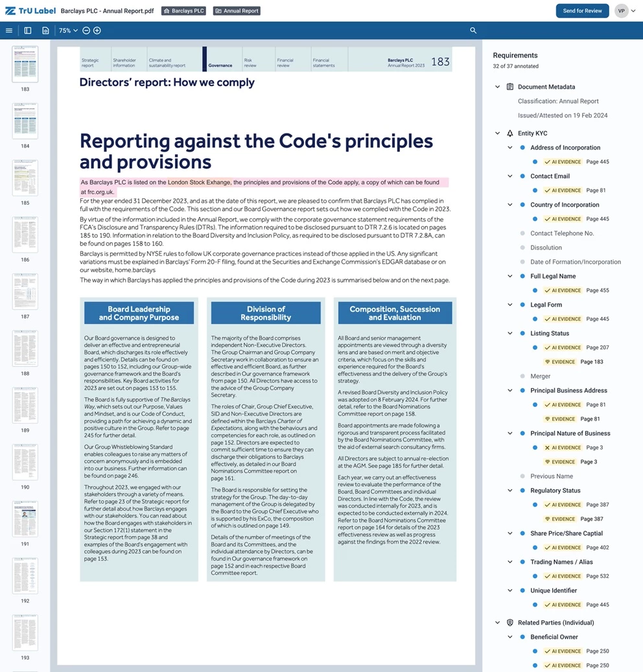Toggle the thumbnail sidebar panel icon

tap(28, 30)
